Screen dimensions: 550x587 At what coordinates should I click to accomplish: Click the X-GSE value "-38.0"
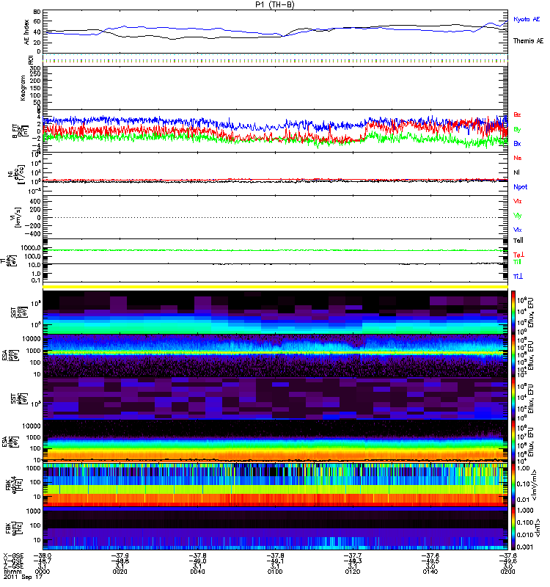pyautogui.click(x=43, y=556)
